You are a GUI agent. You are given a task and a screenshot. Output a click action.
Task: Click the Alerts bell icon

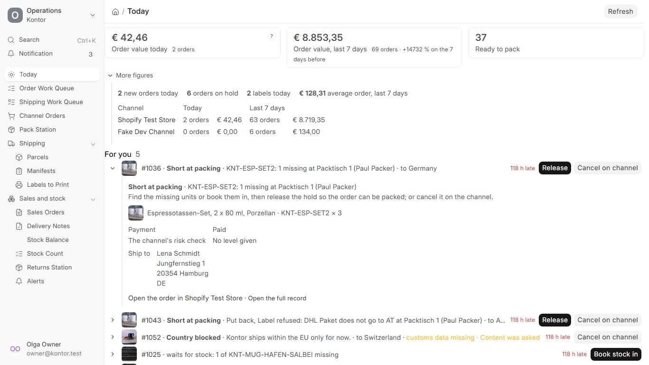point(19,281)
